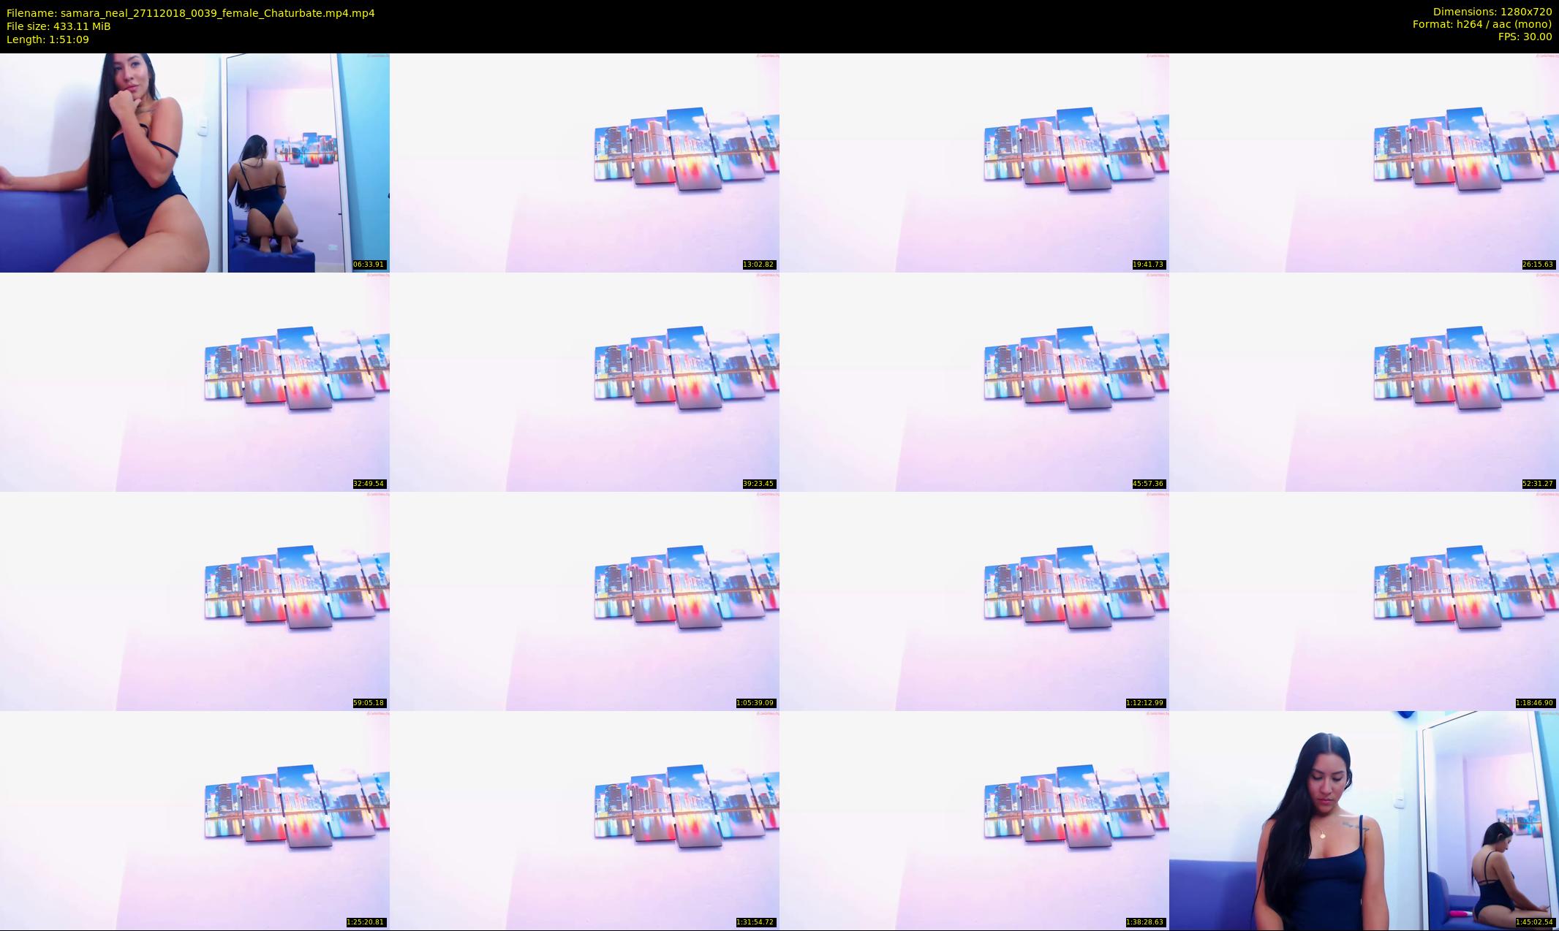Click the FPS 30.00 label
The image size is (1559, 931).
[1525, 37]
